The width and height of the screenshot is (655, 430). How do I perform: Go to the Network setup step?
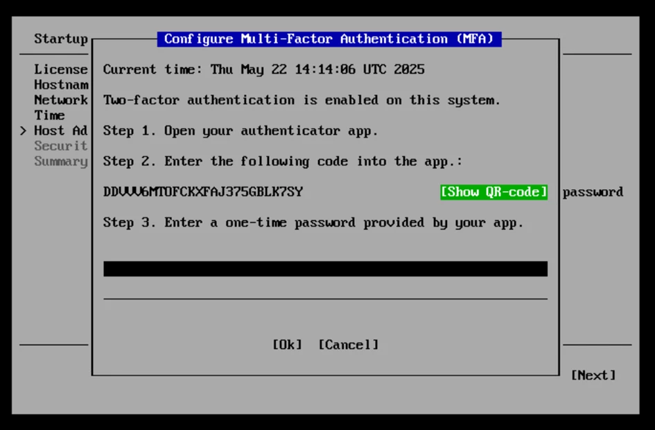(61, 100)
